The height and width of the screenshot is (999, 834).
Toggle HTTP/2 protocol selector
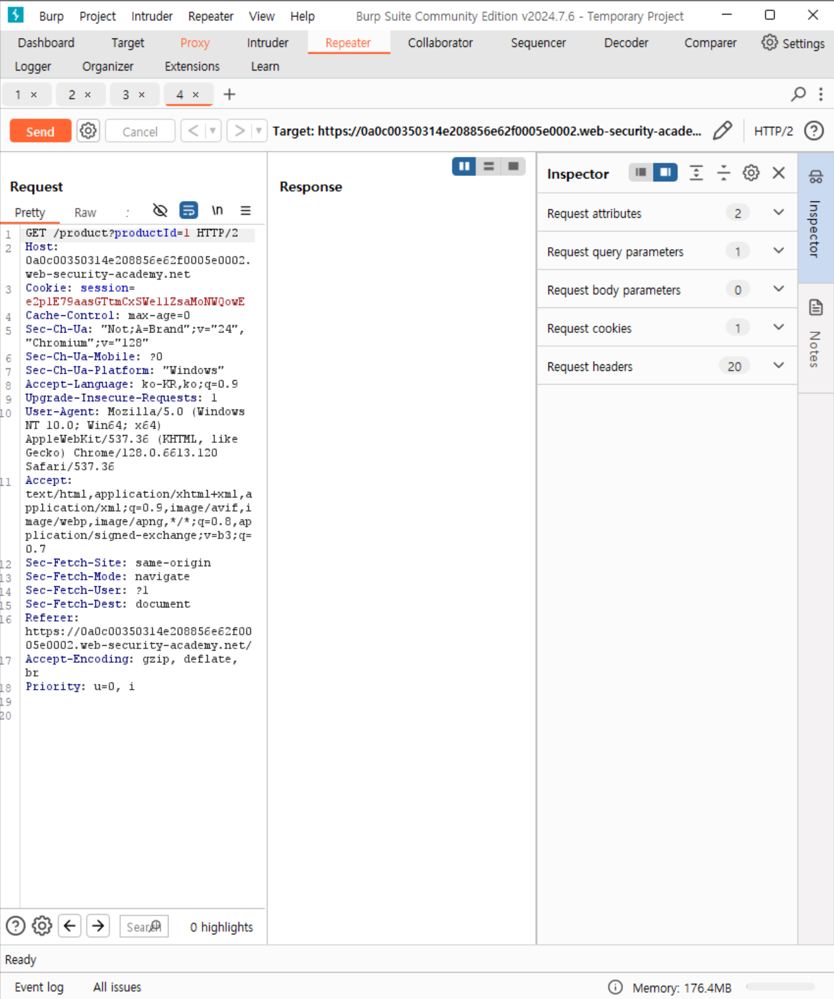[x=773, y=131]
